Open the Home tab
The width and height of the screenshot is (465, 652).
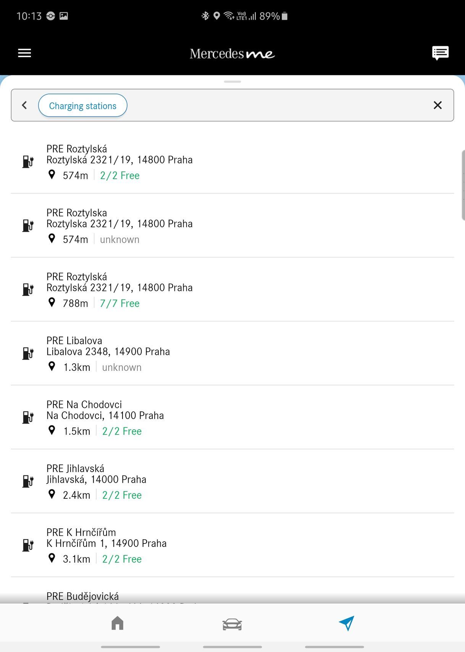click(118, 623)
